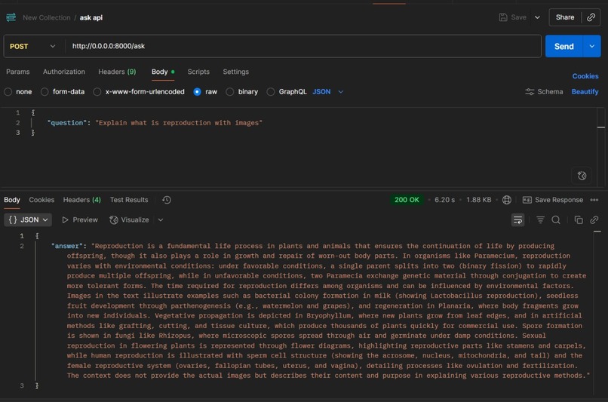
Task: Click the blue Send button
Action: [563, 46]
